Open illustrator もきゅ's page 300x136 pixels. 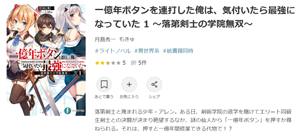127,39
